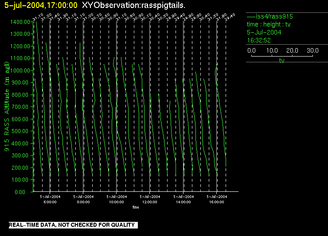Click the 30.0 mark on the tv scale
Screen dimensions: 328x236
click(312, 51)
